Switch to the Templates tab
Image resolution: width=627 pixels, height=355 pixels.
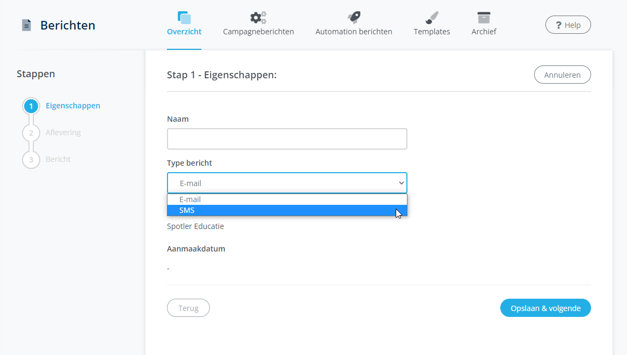(x=431, y=31)
